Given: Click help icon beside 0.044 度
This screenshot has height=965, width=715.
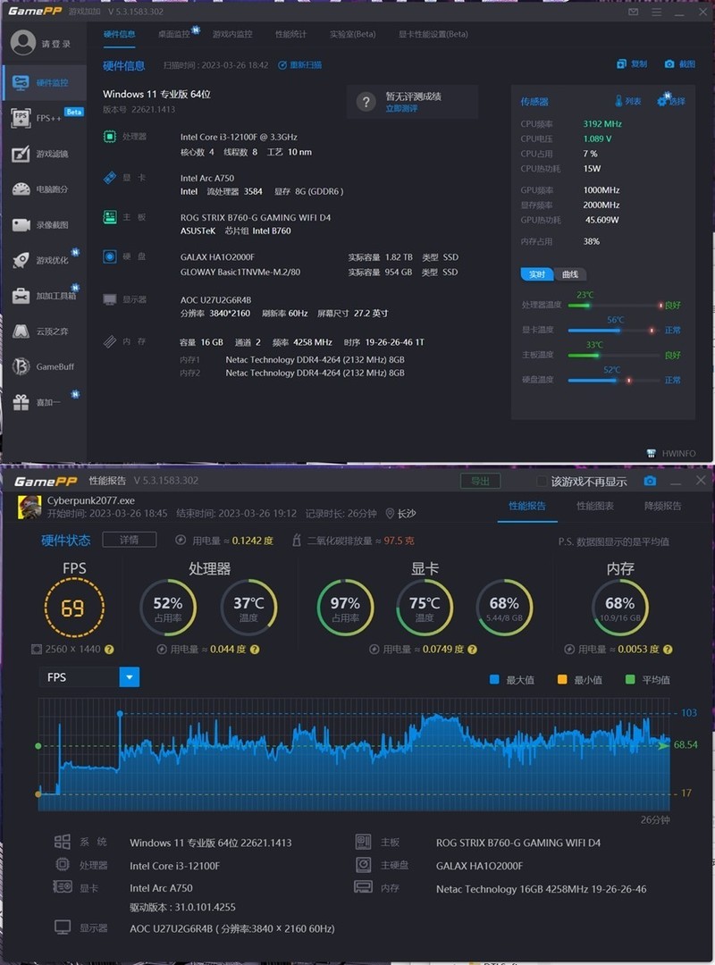Looking at the screenshot, I should point(255,650).
